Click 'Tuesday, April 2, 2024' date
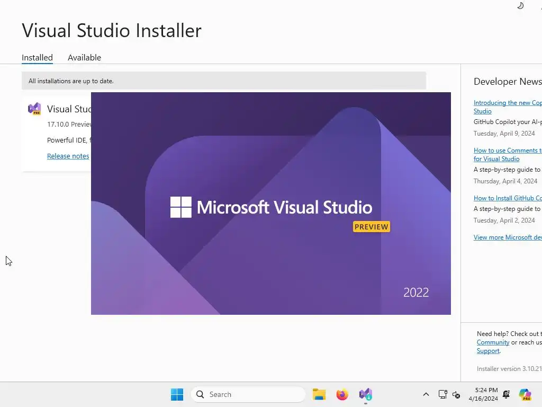The width and height of the screenshot is (542, 407). coord(504,220)
